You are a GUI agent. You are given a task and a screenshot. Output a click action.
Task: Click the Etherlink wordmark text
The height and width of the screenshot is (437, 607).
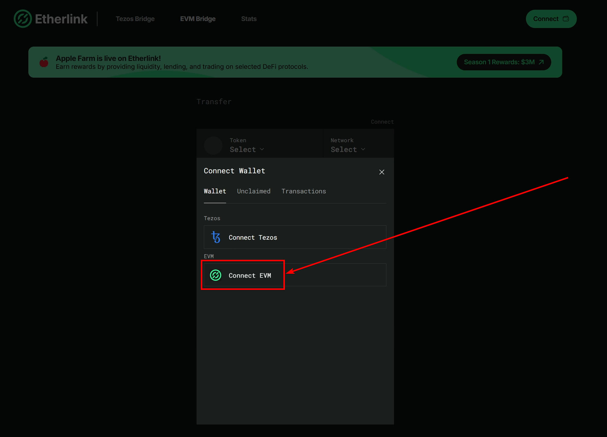click(61, 19)
